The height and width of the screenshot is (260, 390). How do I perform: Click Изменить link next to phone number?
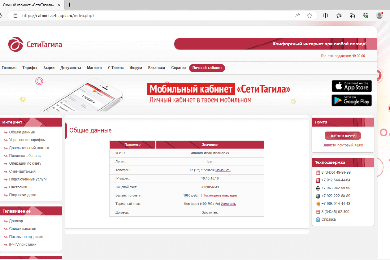223,170
